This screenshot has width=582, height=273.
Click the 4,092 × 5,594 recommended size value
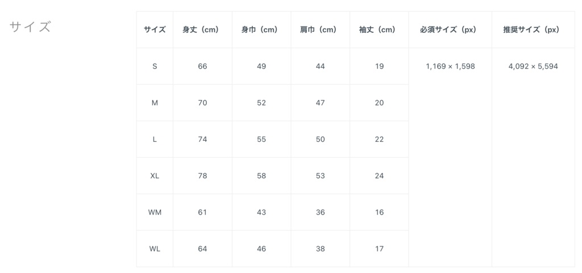(x=533, y=66)
